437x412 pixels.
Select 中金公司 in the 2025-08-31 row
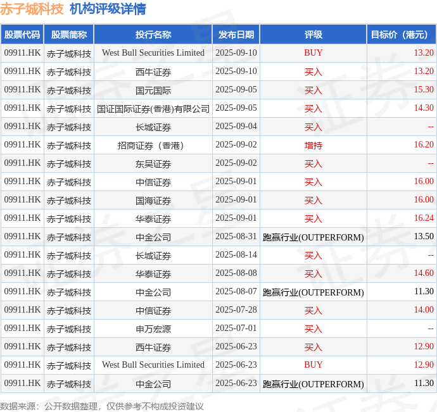[x=153, y=237]
